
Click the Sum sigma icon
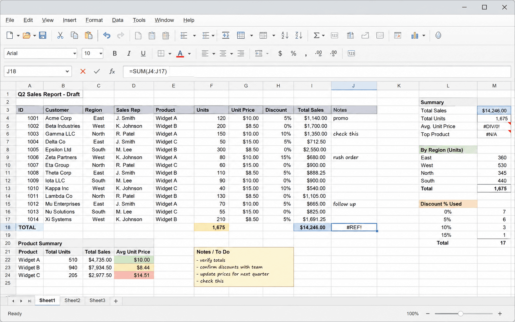(316, 35)
